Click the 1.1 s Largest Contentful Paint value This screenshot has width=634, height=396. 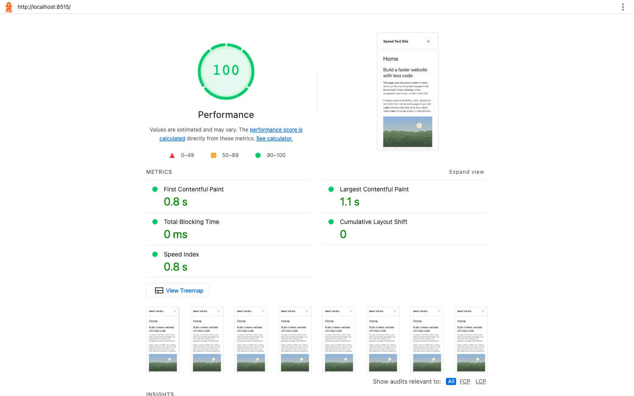(x=350, y=202)
